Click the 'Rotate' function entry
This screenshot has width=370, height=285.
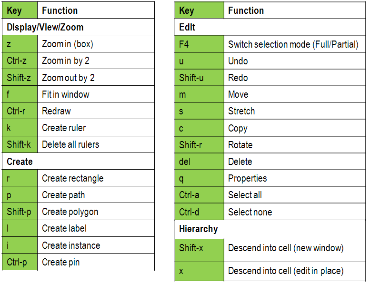click(240, 145)
